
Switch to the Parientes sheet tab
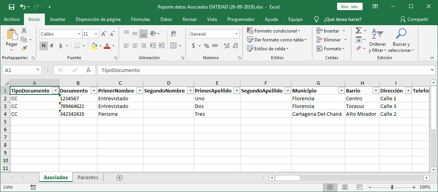point(88,178)
